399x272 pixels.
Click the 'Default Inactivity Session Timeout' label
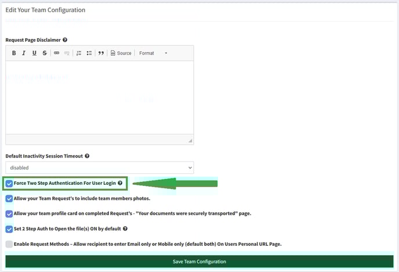click(44, 156)
